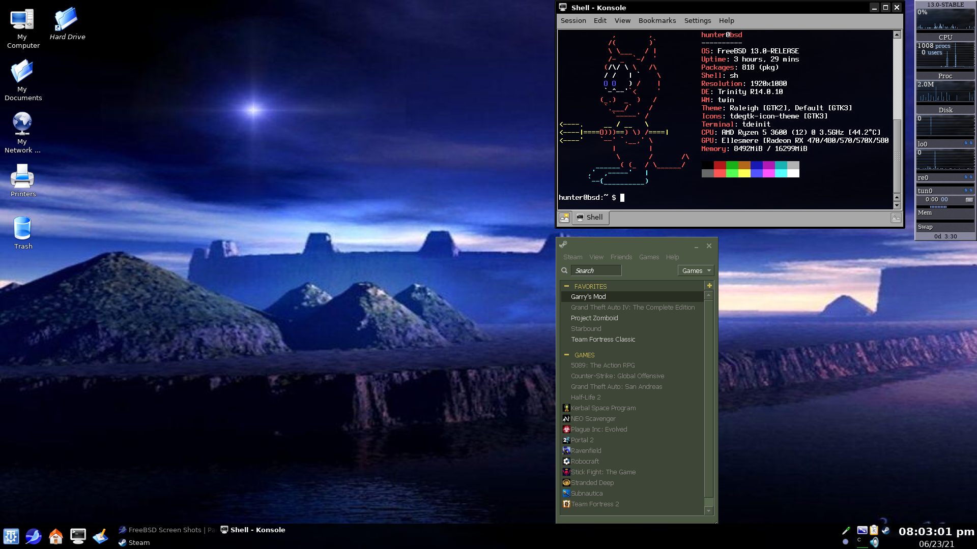Select Project Zomboid in favorites
Screen dimensions: 977x549
(x=632, y=318)
